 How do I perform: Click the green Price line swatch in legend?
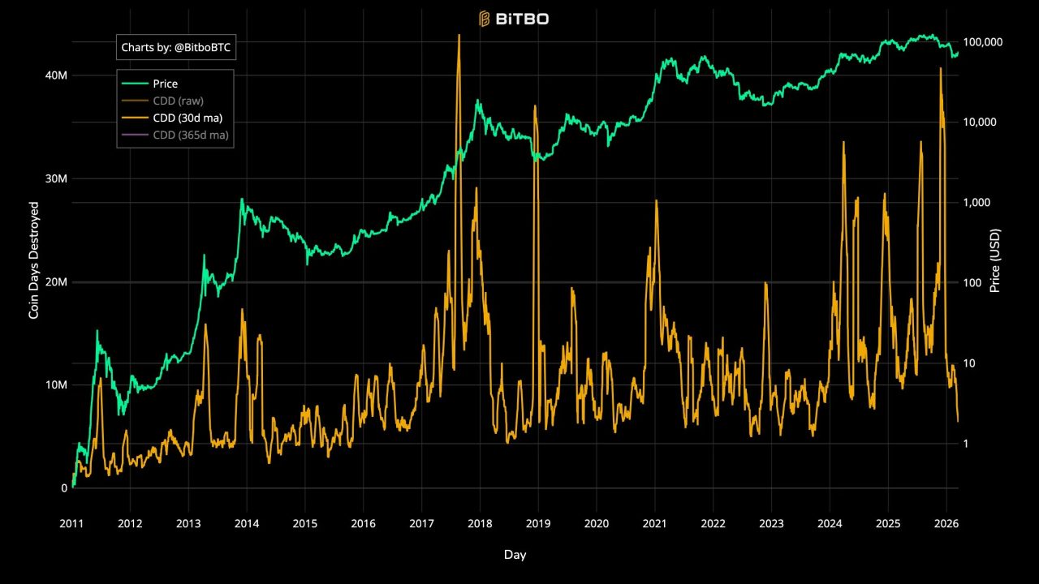click(135, 84)
